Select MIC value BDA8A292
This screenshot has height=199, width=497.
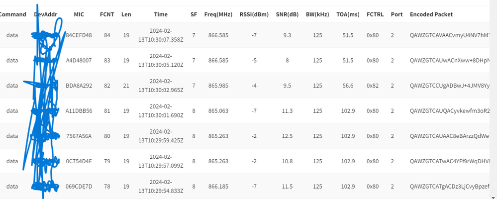[x=79, y=86]
